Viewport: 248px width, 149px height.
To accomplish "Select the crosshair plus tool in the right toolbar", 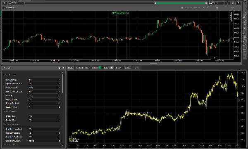I will (x=245, y=12).
